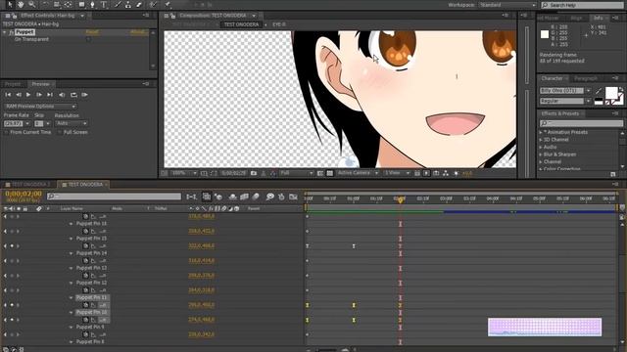Viewport: 627px width, 352px height.
Task: Click the Info panel sampled color swatch
Action: (x=545, y=34)
